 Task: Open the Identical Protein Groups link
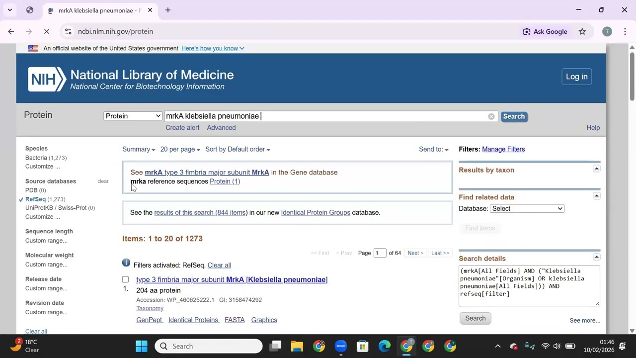pos(316,212)
